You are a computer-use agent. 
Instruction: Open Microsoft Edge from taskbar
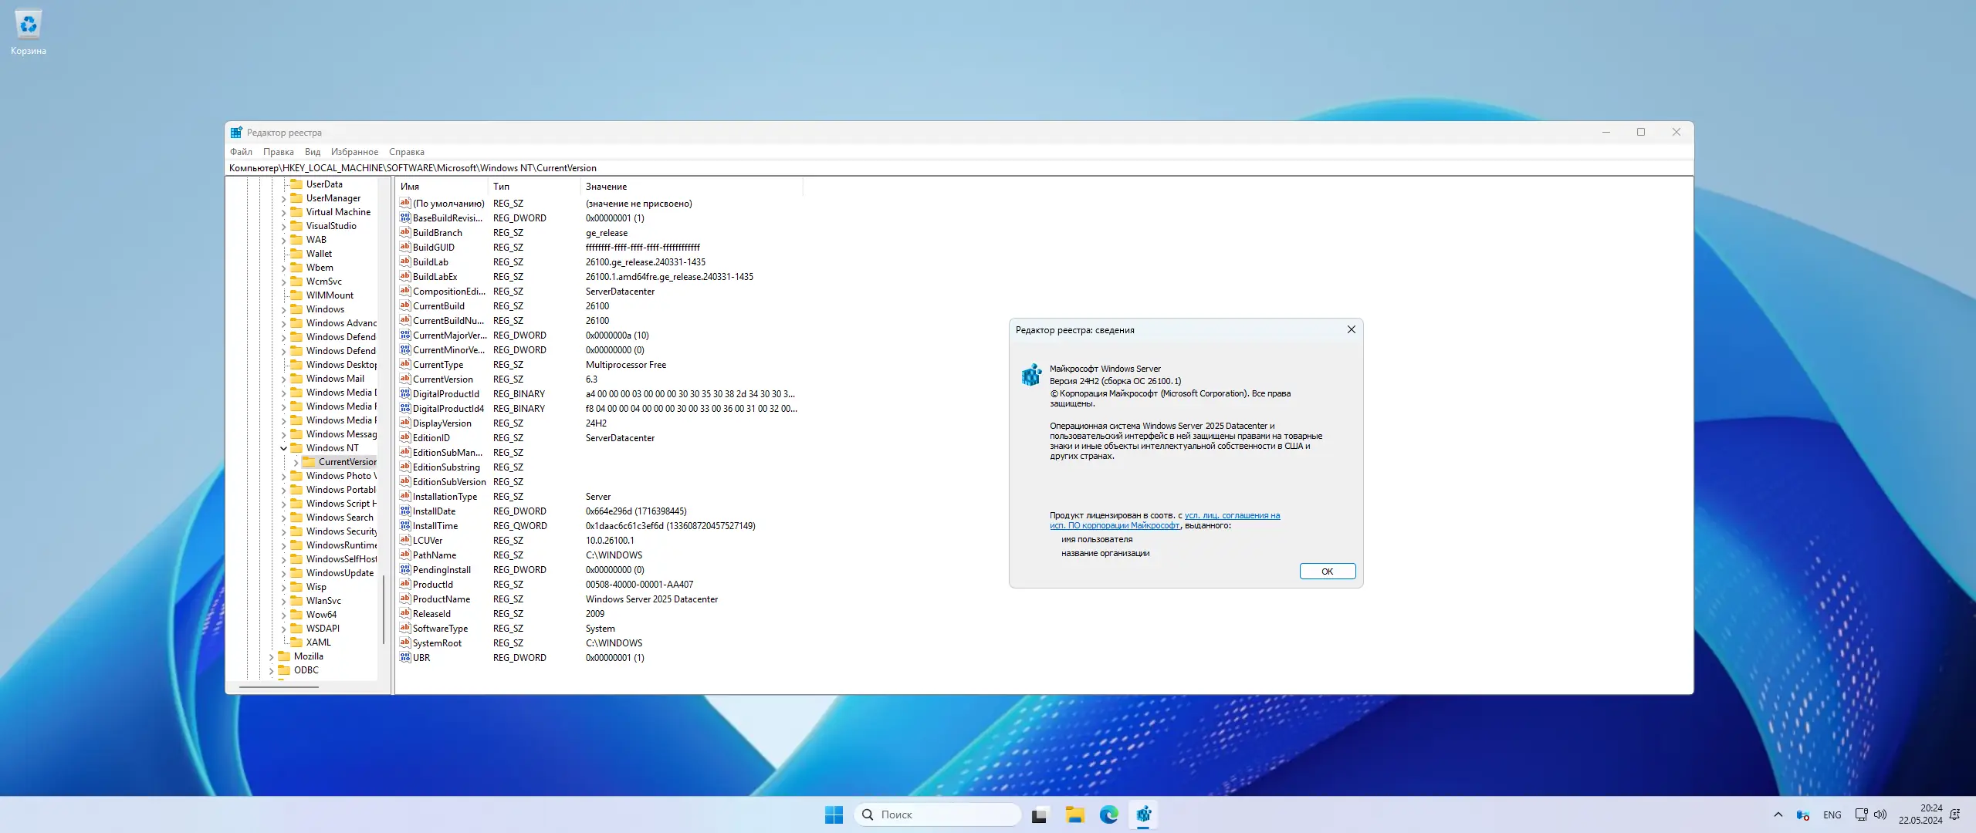tap(1109, 814)
